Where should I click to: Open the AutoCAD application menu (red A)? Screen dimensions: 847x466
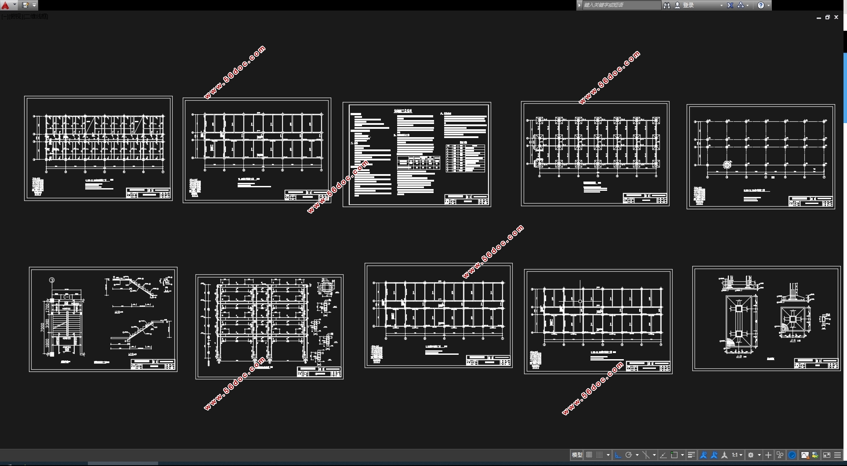[6, 5]
